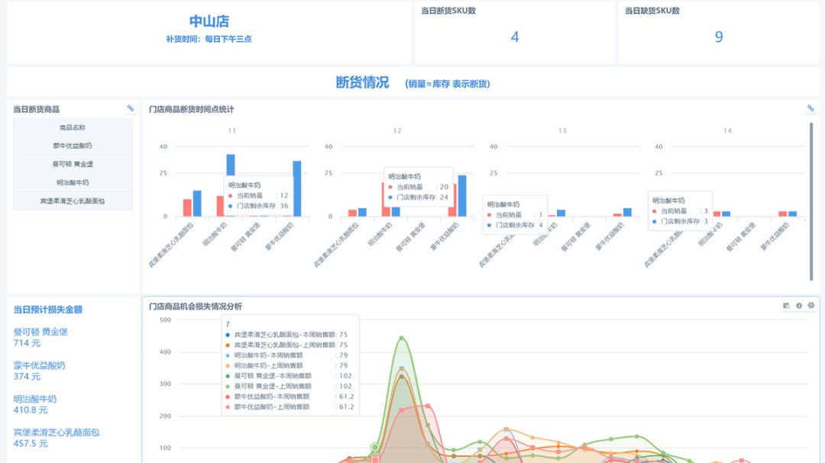This screenshot has height=463, width=825.
Task: Open data table export icon on 机会损失情况分析
Action: [786, 305]
